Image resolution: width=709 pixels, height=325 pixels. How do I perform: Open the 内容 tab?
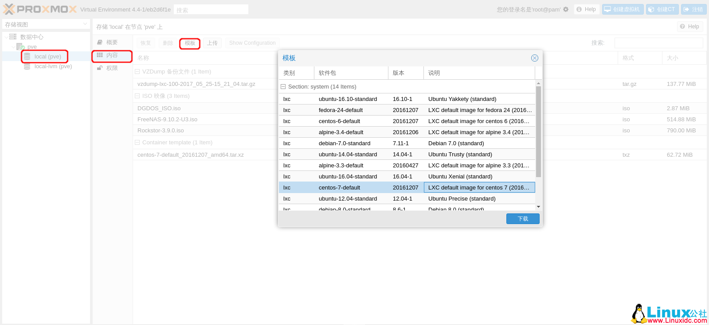coord(113,55)
